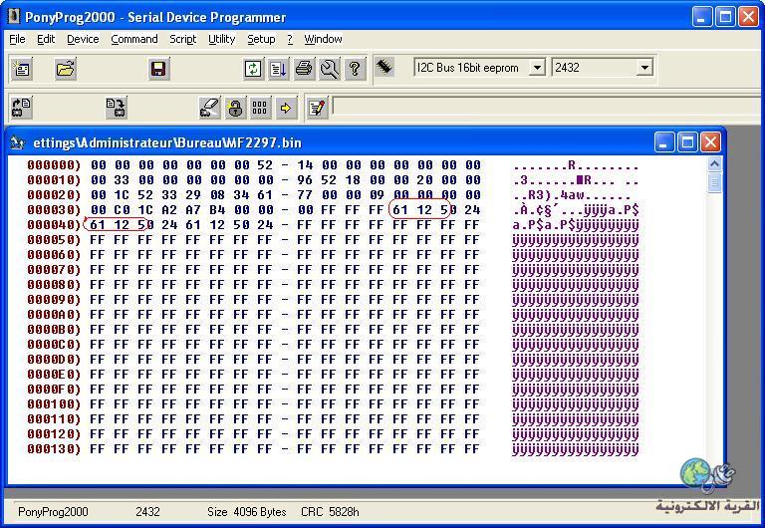Click status bar text PonyProg2000
765x528 pixels.
53,512
